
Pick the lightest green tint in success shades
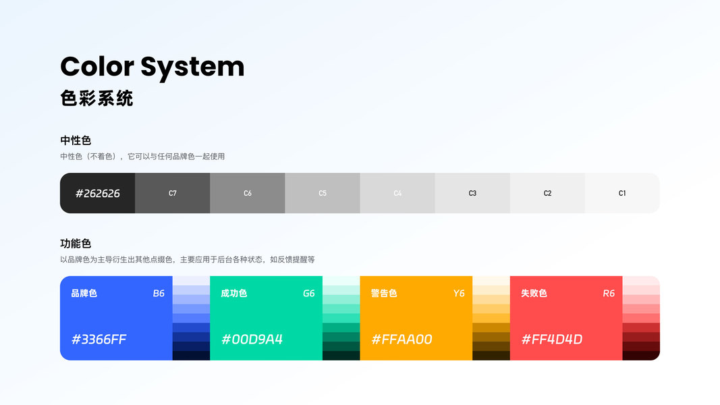[341, 281]
